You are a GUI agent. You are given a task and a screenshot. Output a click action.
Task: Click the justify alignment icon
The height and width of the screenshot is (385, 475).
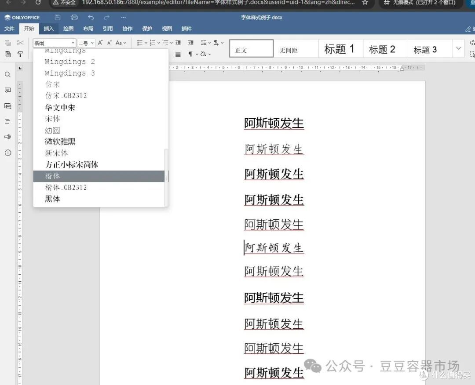coord(178,54)
